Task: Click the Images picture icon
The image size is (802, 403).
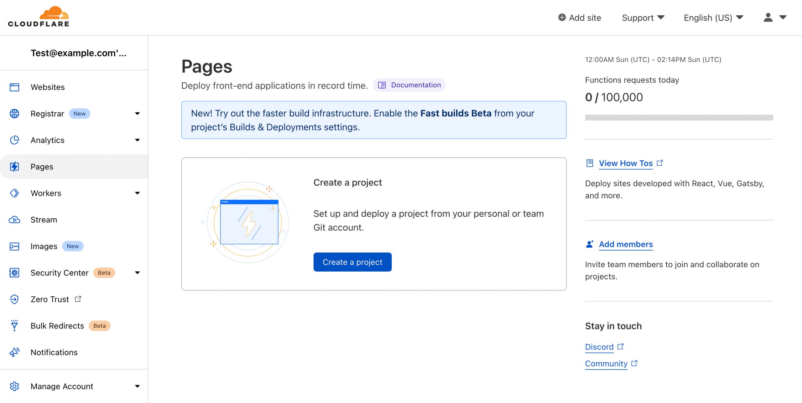Action: pyautogui.click(x=14, y=247)
